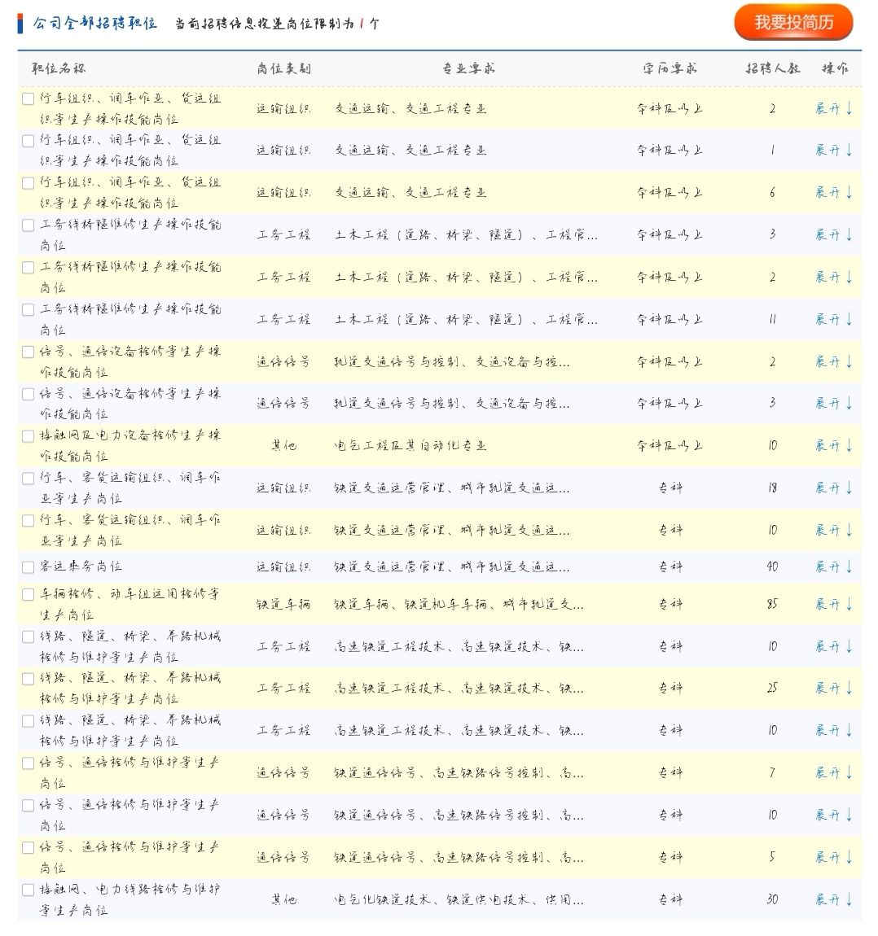Tick the 行车组织 row recruiting 6 people
Screen dimensions: 878x936
(x=29, y=182)
